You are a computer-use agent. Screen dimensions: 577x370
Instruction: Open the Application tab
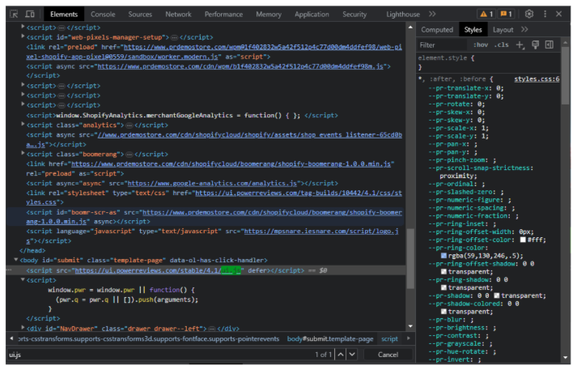(312, 15)
